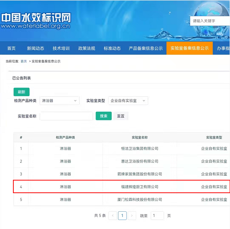Viewport: 230px width, 229px height.
Task: Select 恒洁卫浴集团有限公司 table cell
Action: 140,149
